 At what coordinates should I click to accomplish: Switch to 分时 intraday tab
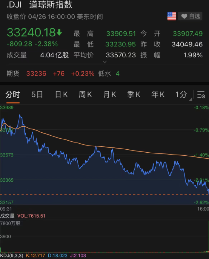(13, 95)
